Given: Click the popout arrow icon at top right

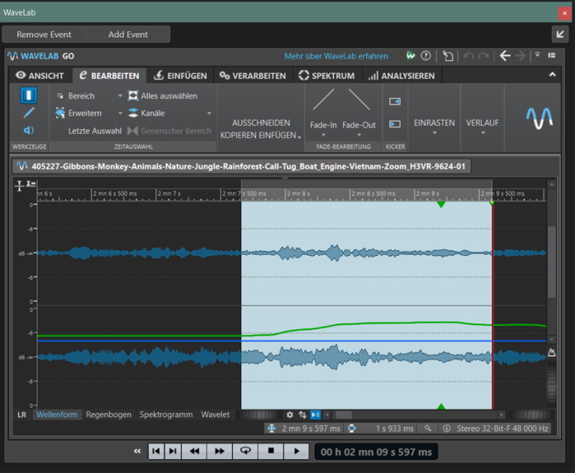Looking at the screenshot, I should (560, 35).
